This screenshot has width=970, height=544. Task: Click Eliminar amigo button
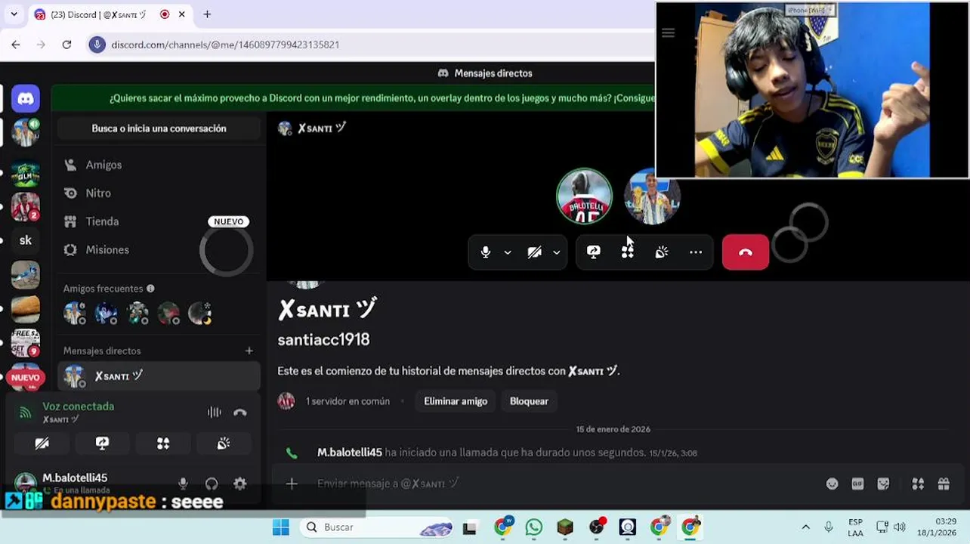point(456,401)
